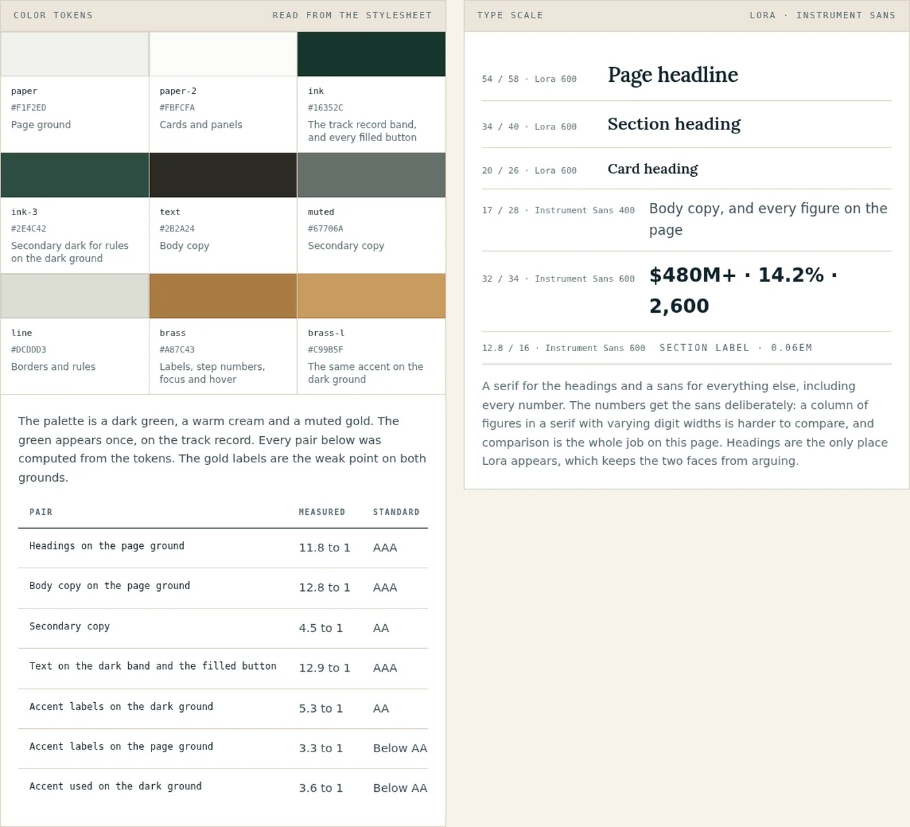Click 'Headings on the page ground' row

pyautogui.click(x=223, y=548)
